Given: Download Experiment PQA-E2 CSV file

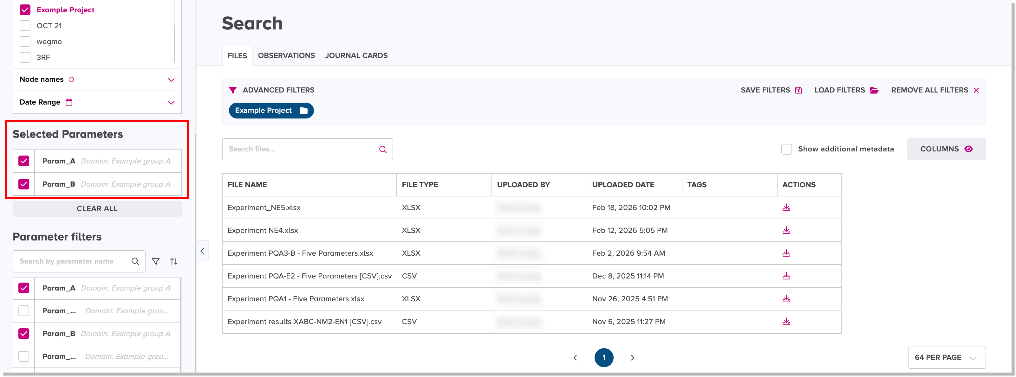Looking at the screenshot, I should pos(786,276).
